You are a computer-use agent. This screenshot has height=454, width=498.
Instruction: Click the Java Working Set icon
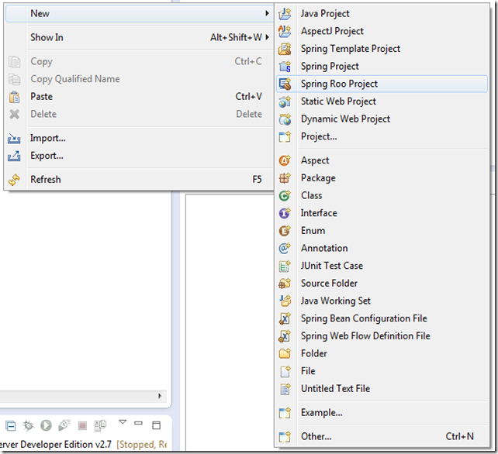point(285,301)
